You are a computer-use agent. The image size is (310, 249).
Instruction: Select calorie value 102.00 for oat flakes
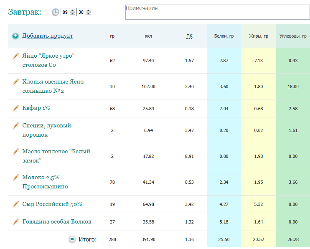click(x=148, y=86)
